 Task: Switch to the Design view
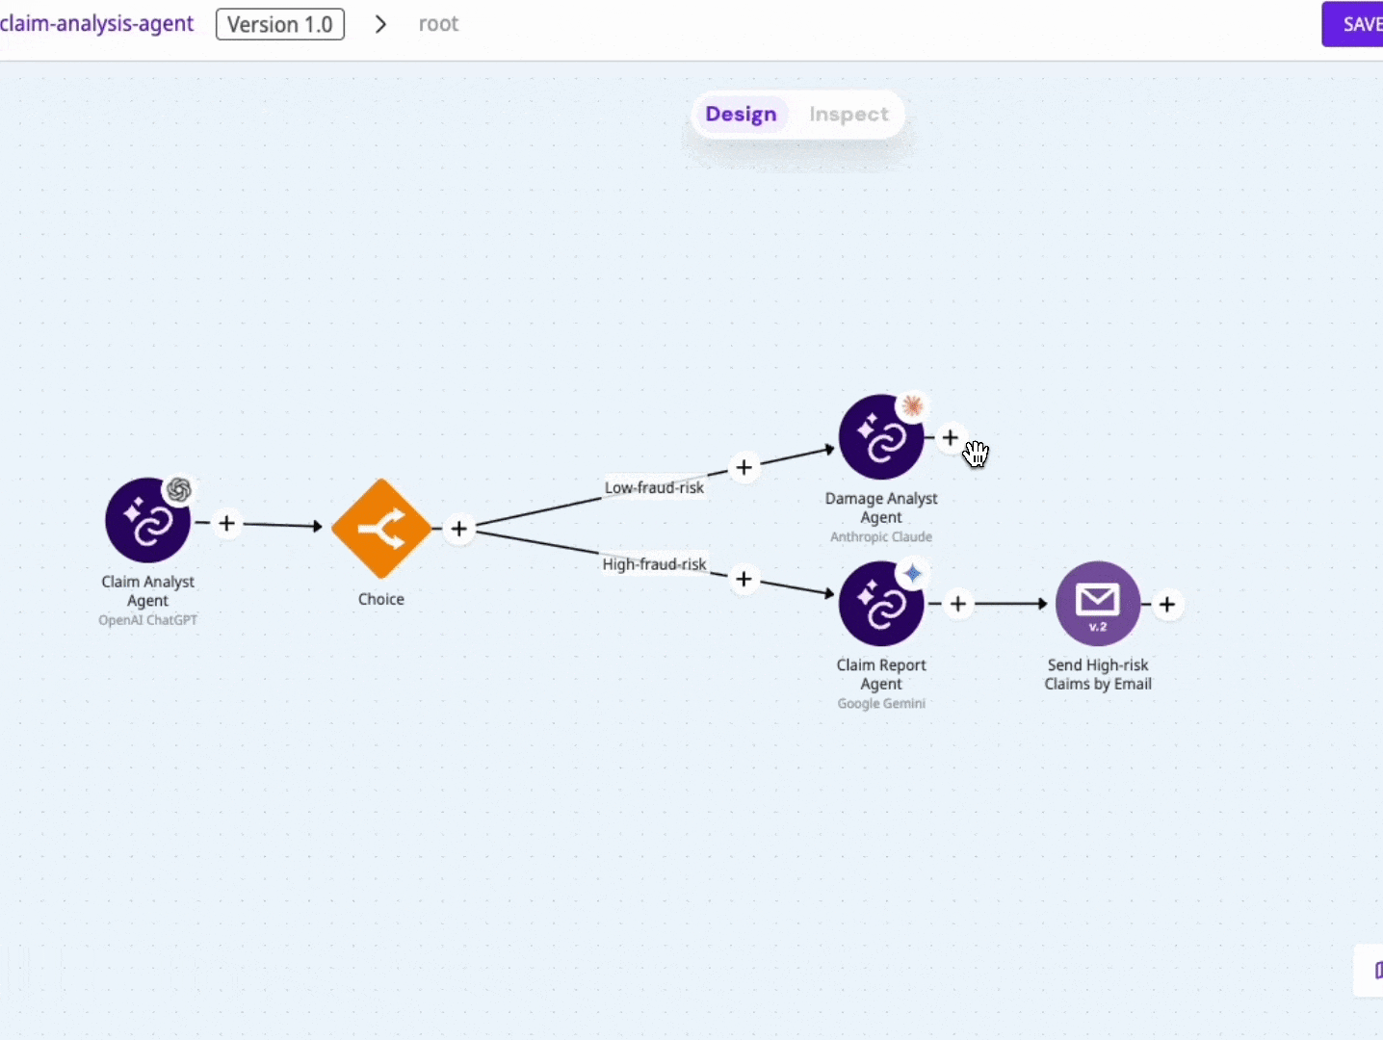click(x=741, y=115)
